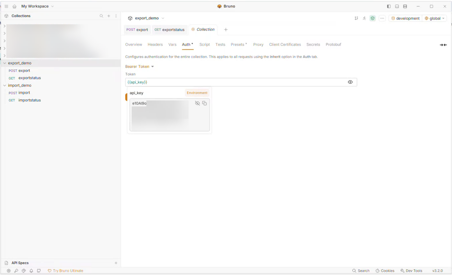Switch to split response pane layout icon
The height and width of the screenshot is (275, 452).
(405, 6)
